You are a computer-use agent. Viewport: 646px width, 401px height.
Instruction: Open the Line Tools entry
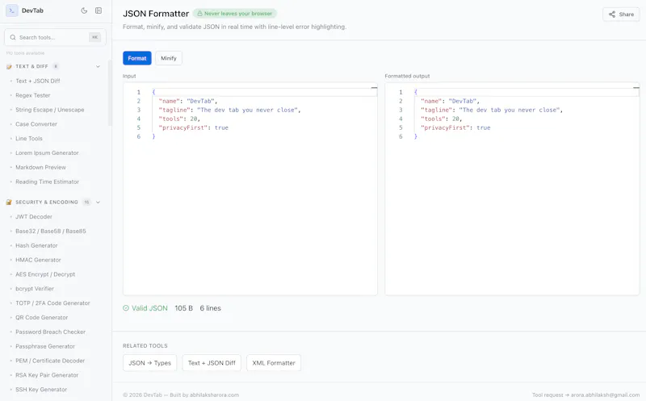(29, 139)
